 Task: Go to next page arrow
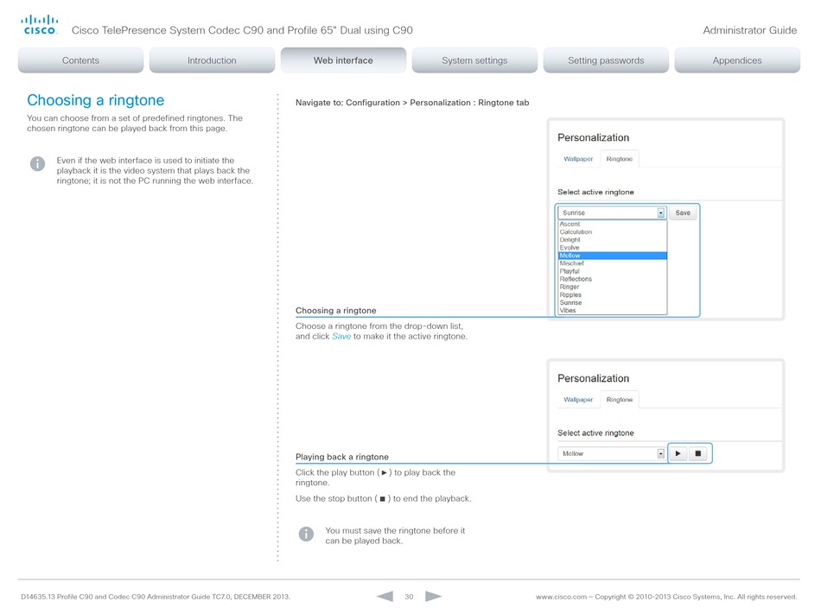[433, 596]
